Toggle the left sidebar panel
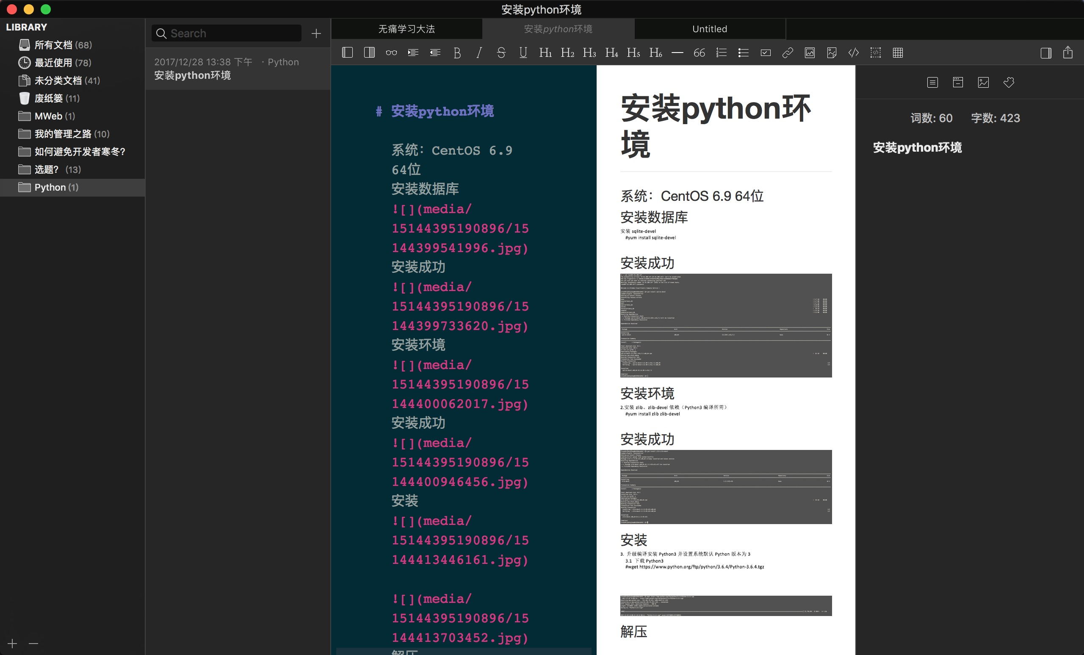Viewport: 1084px width, 655px height. click(347, 53)
